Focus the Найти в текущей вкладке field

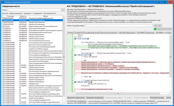119,26
